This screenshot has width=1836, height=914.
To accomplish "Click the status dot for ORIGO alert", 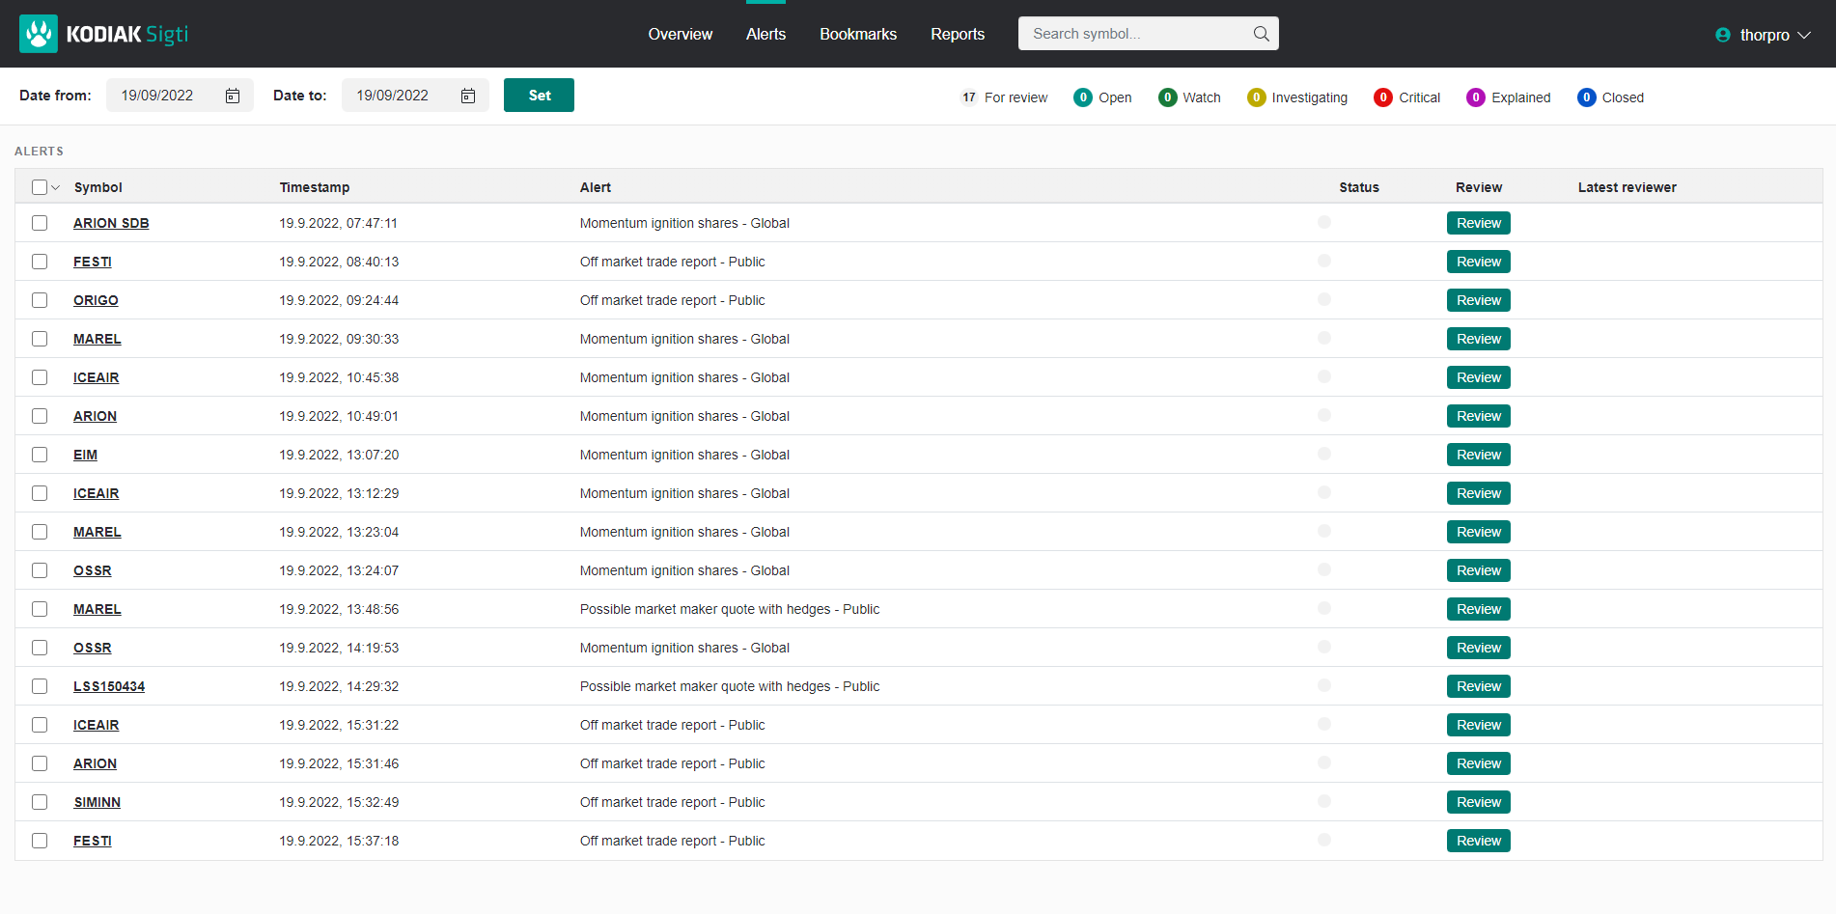I will 1323,299.
